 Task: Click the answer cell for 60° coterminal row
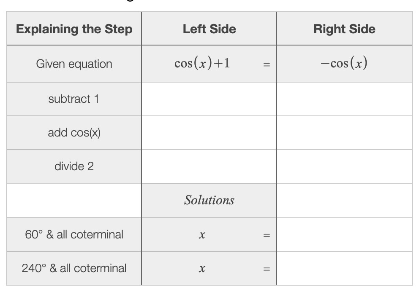coord(344,235)
